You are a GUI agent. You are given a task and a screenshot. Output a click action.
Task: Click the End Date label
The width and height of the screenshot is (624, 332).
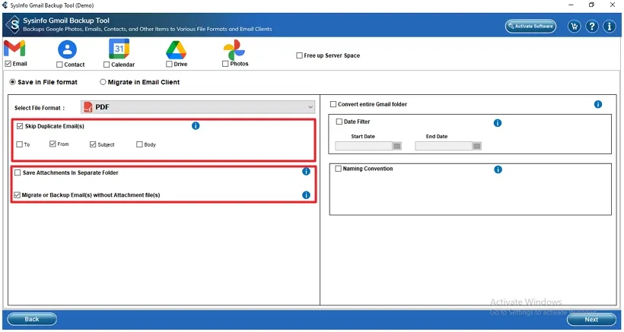[437, 136]
